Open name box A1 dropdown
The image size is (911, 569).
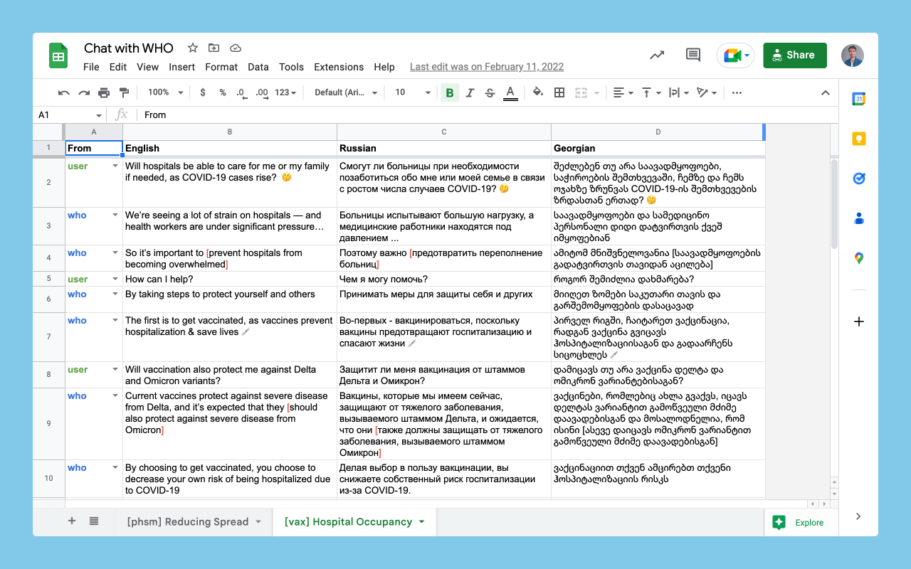99,115
